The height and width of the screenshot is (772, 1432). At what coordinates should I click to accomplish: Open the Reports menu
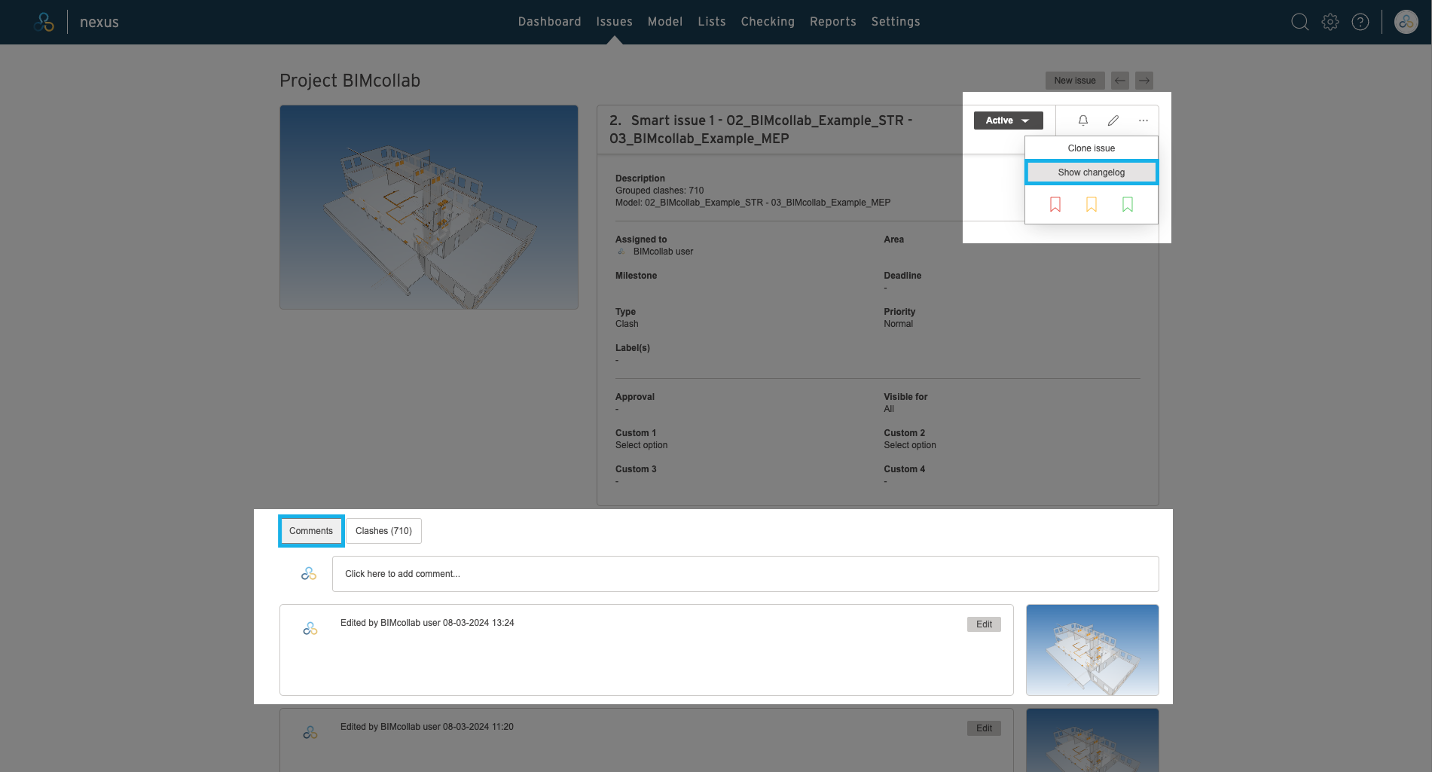[833, 22]
